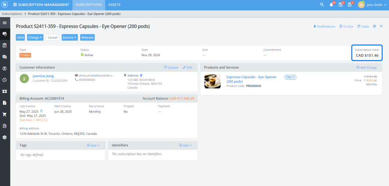The height and width of the screenshot is (186, 389).
Task: Open the search magnifier in top bar
Action: click(322, 5)
